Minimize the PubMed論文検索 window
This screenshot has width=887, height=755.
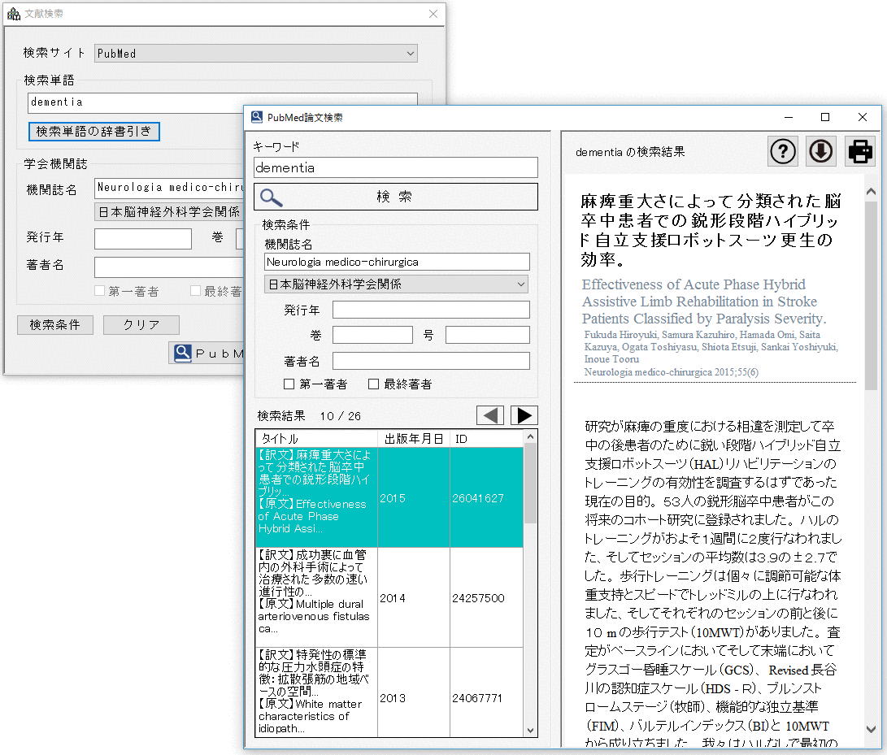(x=789, y=117)
